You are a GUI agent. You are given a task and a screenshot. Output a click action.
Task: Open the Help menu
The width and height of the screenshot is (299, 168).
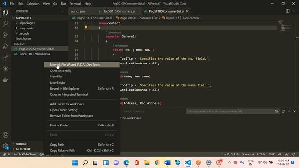click(88, 4)
